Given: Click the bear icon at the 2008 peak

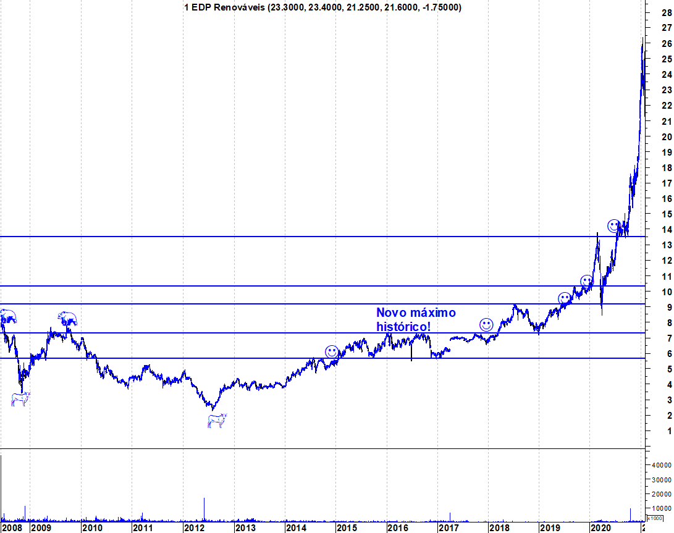Looking at the screenshot, I should (x=8, y=316).
